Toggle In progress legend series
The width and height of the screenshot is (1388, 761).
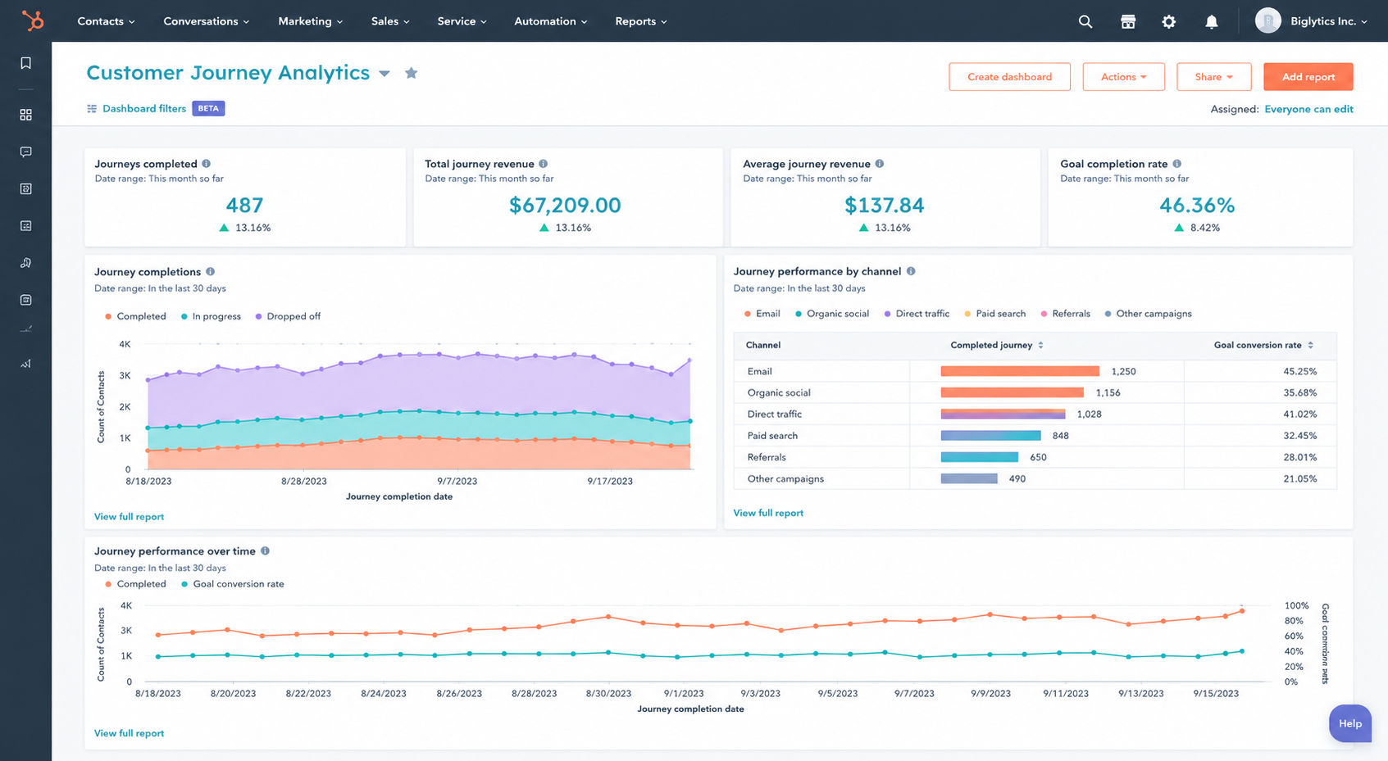211,316
